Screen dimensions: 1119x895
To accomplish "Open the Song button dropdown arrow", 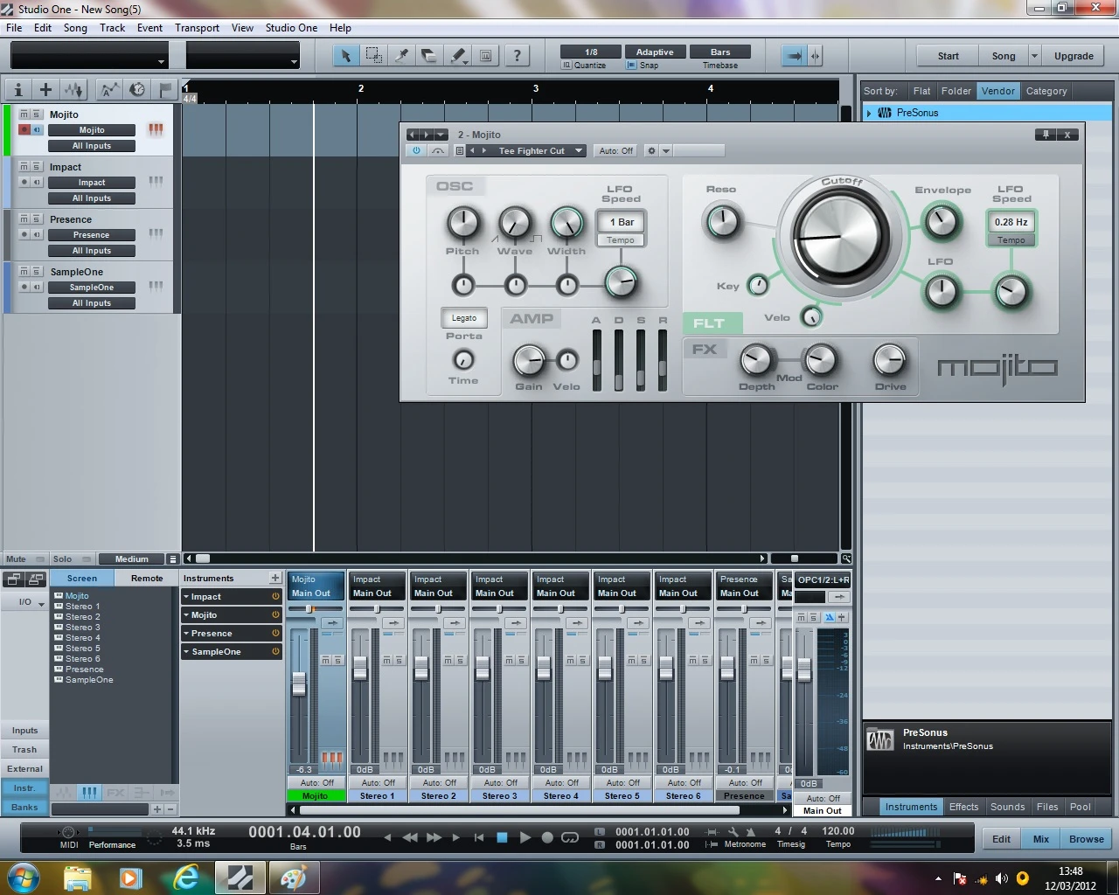I will click(1034, 55).
